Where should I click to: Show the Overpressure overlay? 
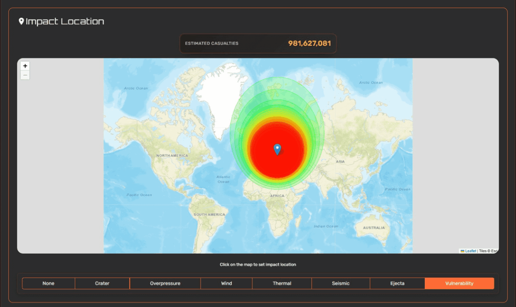point(165,283)
